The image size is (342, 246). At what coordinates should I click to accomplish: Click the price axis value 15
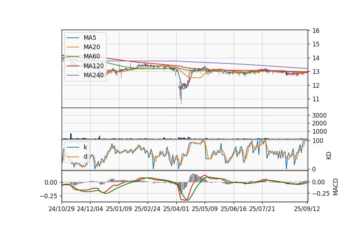[316, 44]
